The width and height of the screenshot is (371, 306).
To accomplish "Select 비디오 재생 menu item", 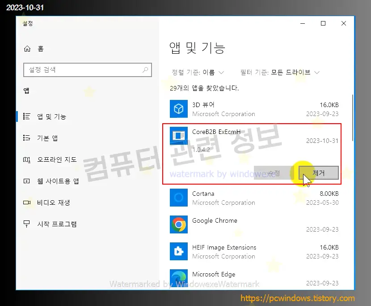I will point(54,203).
